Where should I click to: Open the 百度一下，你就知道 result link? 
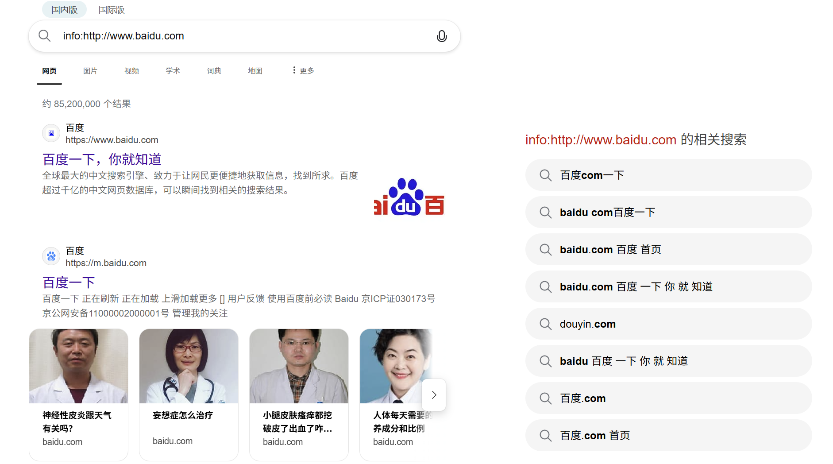pyautogui.click(x=102, y=159)
